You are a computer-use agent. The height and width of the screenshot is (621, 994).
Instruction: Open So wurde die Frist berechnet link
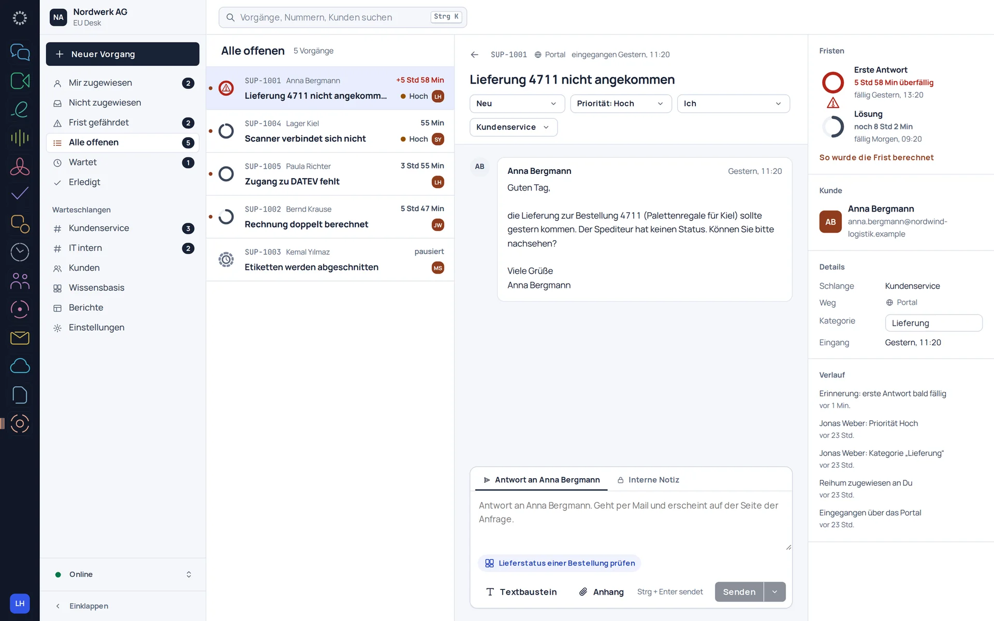pyautogui.click(x=876, y=157)
